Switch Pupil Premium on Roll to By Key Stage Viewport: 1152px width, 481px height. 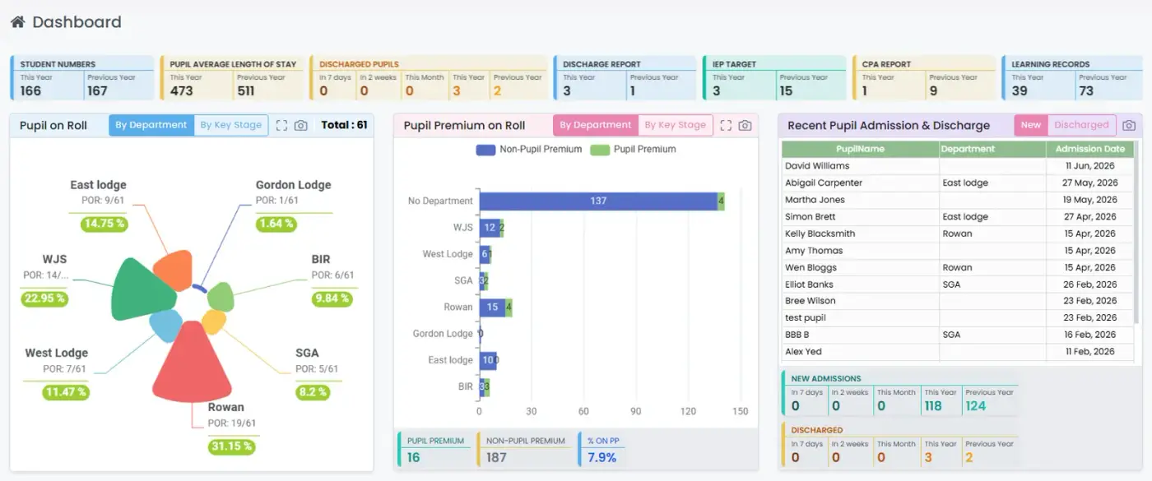pyautogui.click(x=676, y=125)
